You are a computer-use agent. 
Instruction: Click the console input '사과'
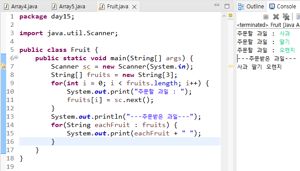[285, 33]
